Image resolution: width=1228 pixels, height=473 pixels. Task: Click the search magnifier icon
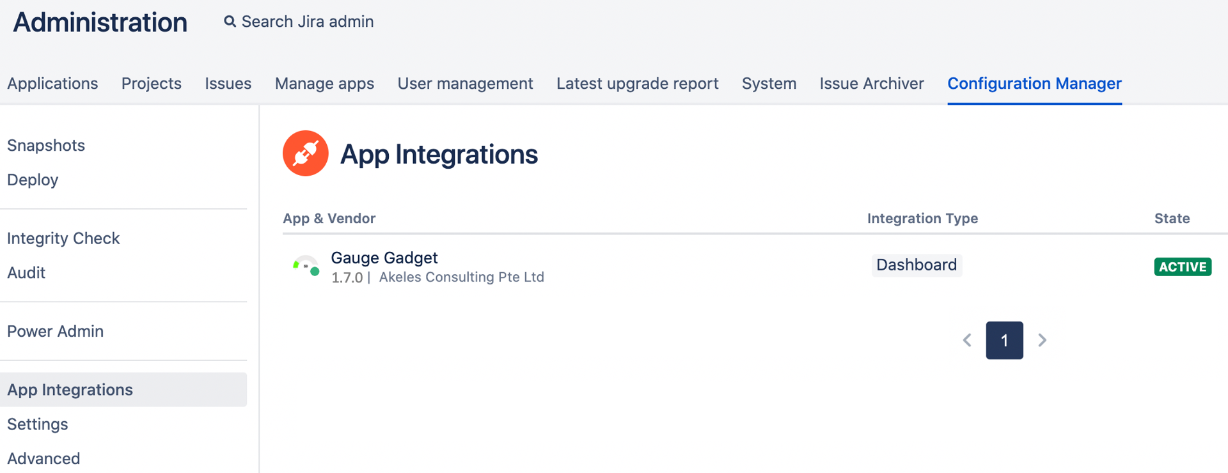[x=230, y=22]
